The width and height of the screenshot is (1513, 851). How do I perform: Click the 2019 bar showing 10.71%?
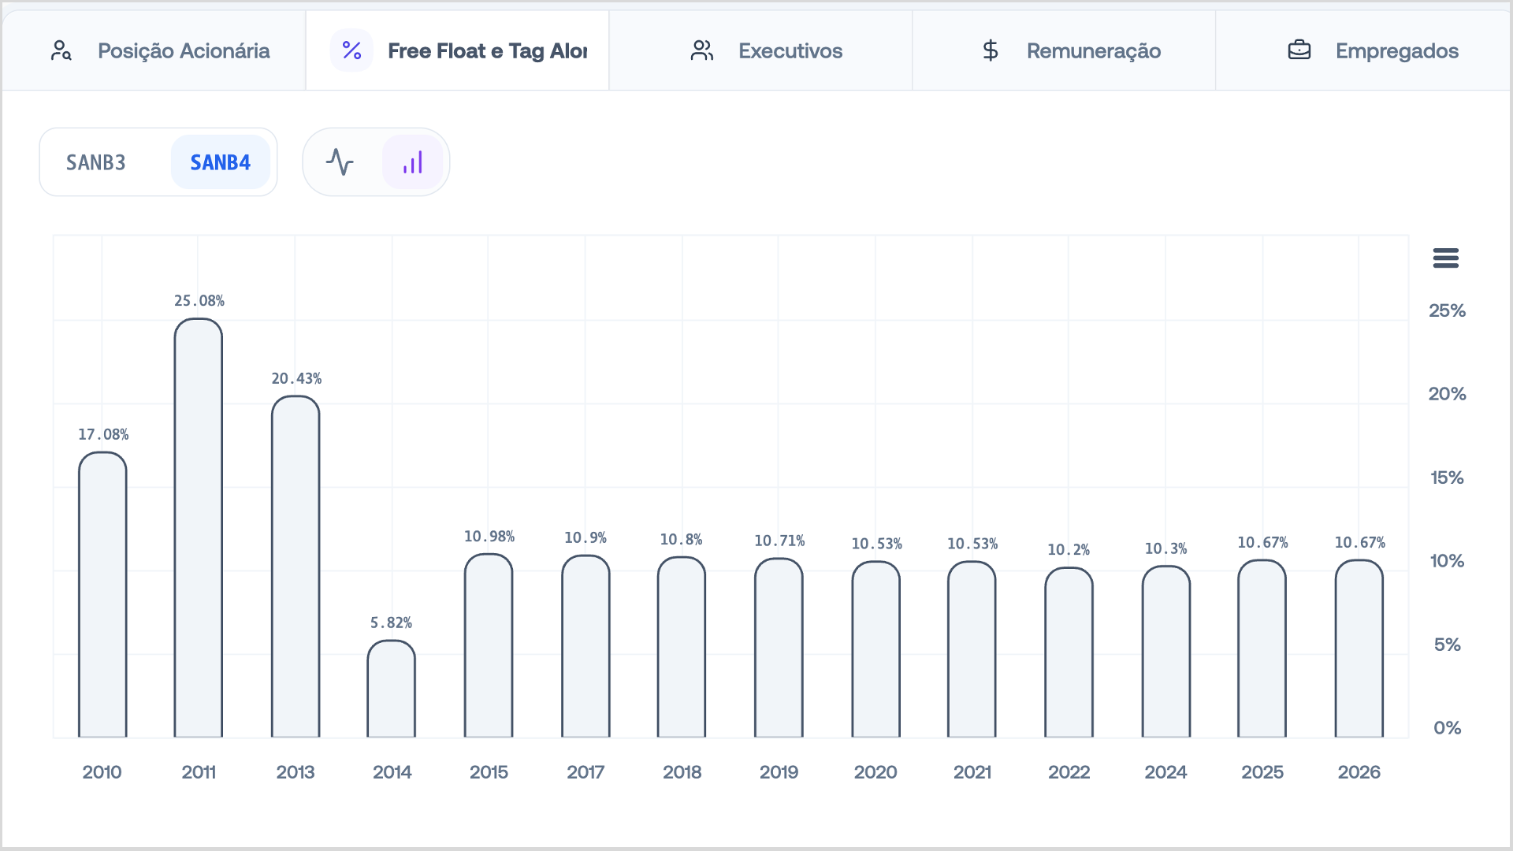tap(779, 648)
